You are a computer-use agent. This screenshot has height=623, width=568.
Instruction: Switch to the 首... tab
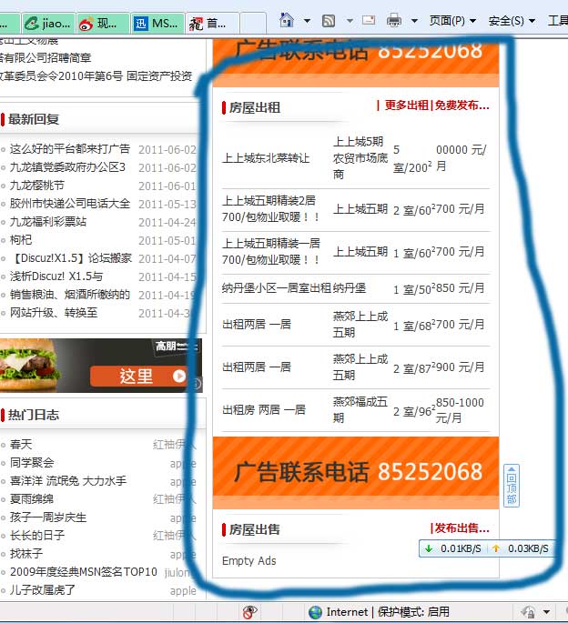coord(212,24)
